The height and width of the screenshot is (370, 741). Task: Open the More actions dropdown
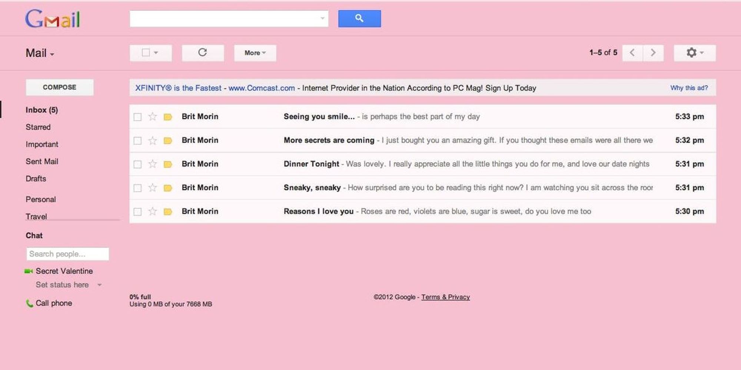255,53
